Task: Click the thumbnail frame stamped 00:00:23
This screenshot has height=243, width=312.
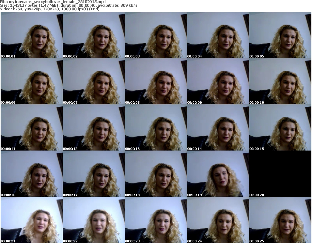Action: [x=156, y=220]
